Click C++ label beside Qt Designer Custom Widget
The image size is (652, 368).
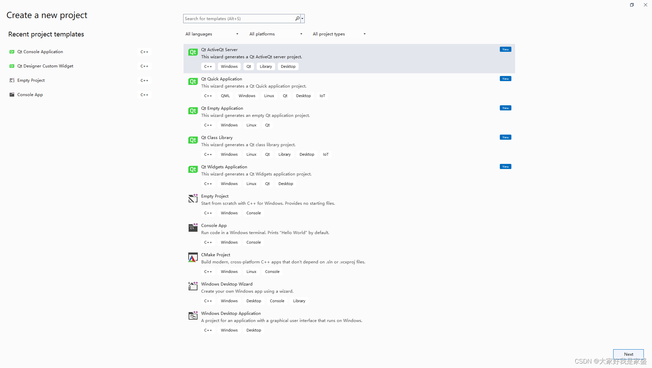click(144, 66)
